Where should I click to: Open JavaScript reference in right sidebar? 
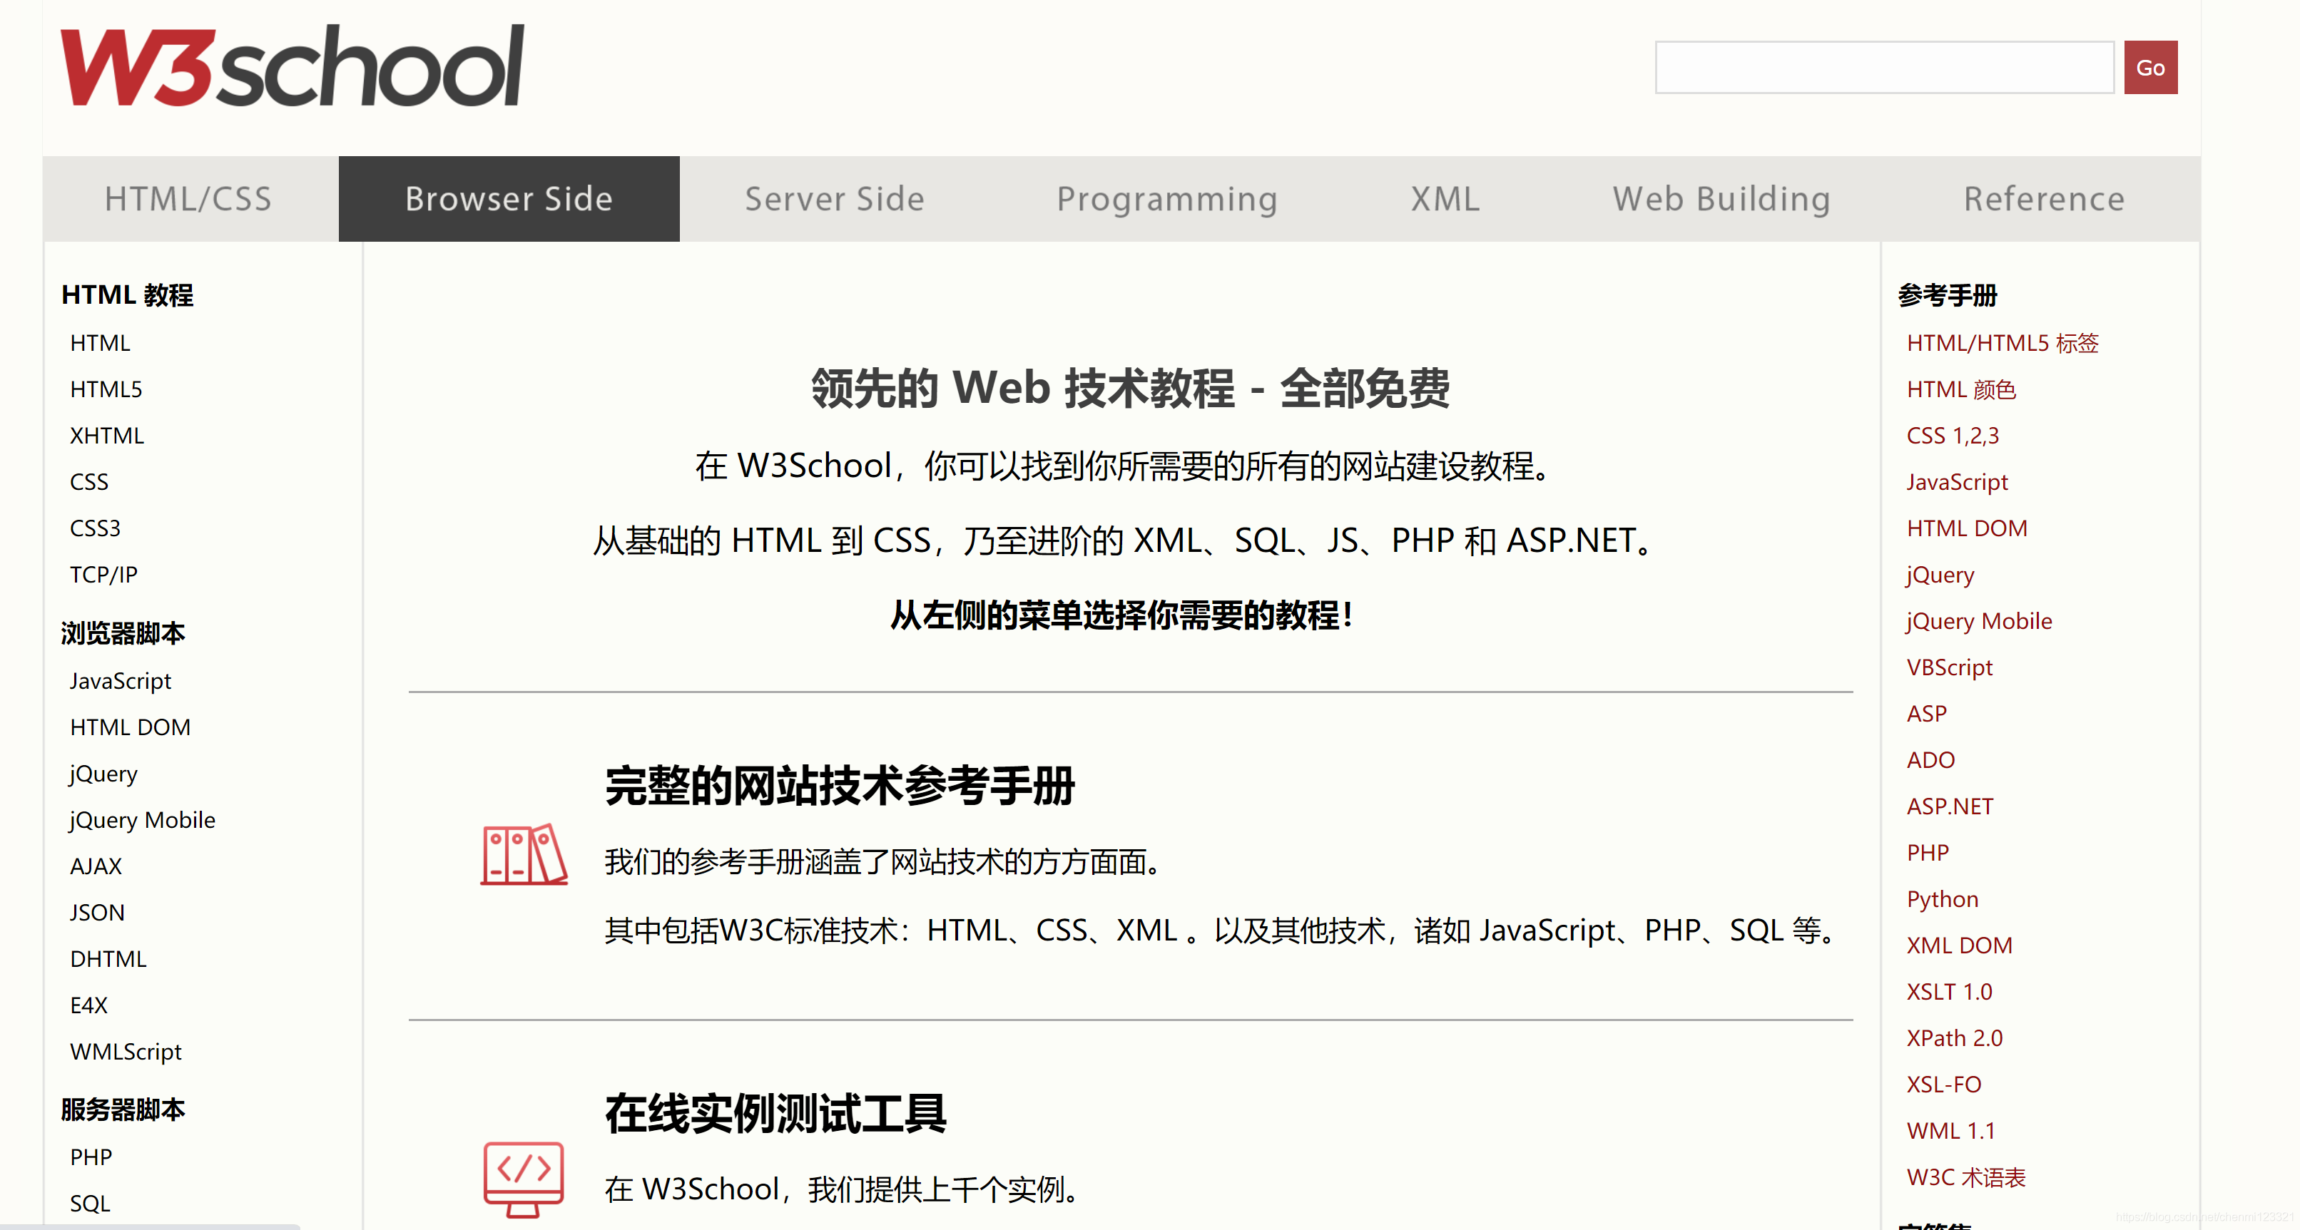pyautogui.click(x=1957, y=482)
